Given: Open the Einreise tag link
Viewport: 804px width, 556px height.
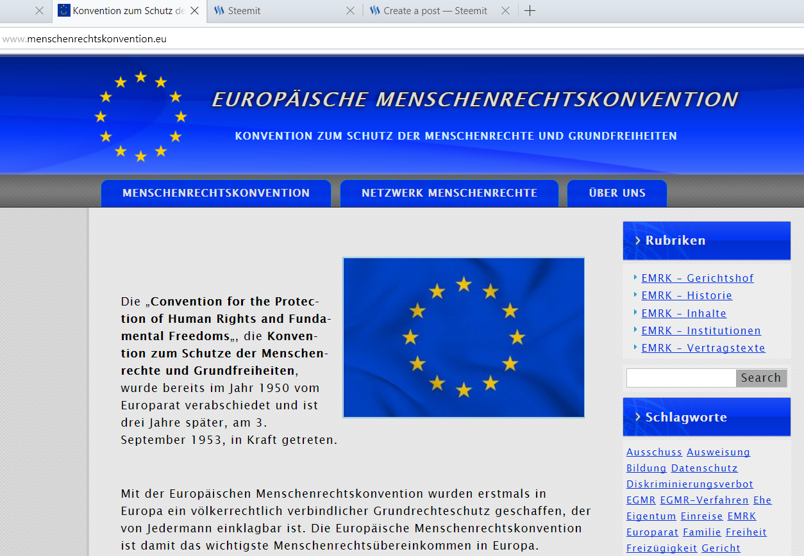Looking at the screenshot, I should [702, 516].
